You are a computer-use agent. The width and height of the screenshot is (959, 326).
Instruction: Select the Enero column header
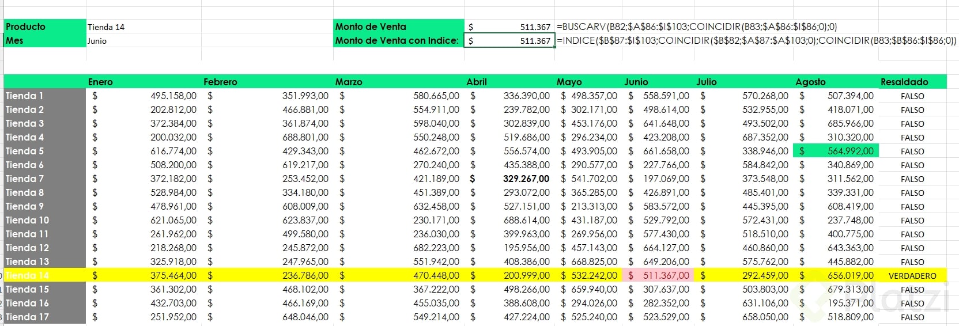(100, 82)
